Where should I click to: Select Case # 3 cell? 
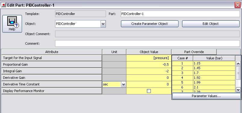click(x=182, y=73)
